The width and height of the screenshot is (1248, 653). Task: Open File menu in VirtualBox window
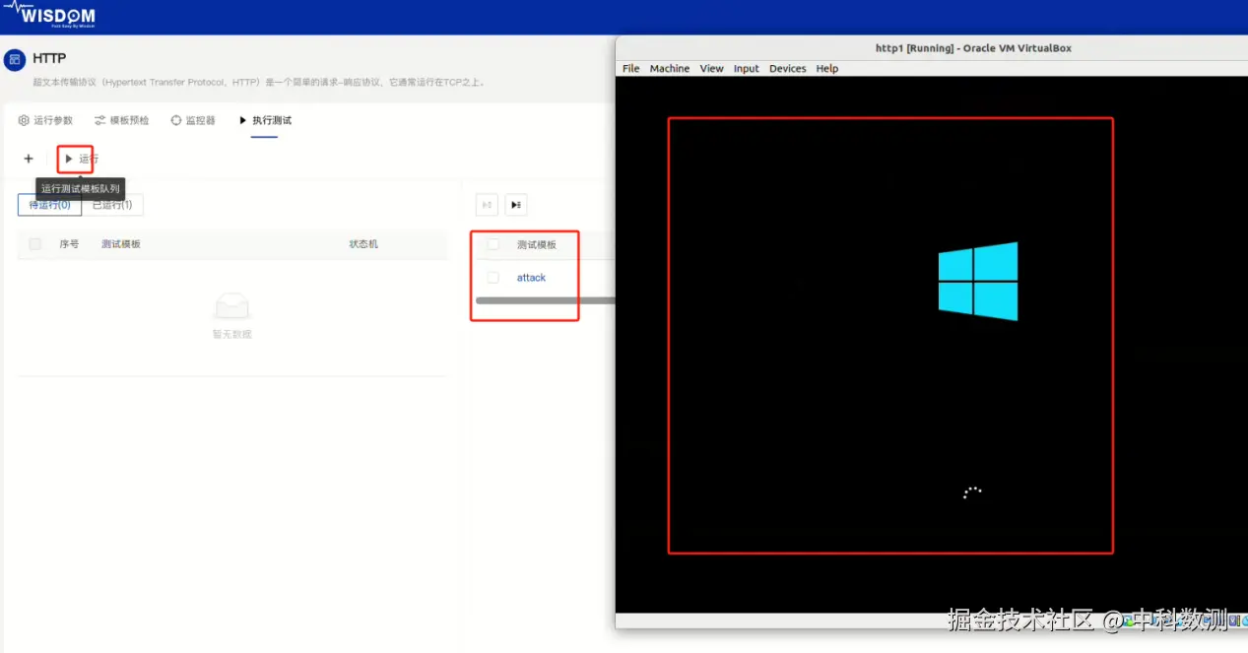[631, 69]
